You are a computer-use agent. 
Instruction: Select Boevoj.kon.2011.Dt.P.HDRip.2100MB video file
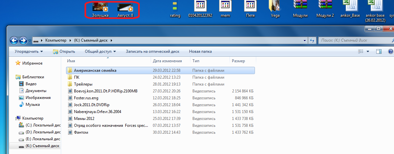(x=160, y=91)
